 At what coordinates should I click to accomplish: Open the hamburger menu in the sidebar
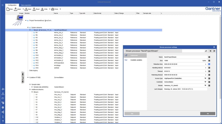(3, 5)
